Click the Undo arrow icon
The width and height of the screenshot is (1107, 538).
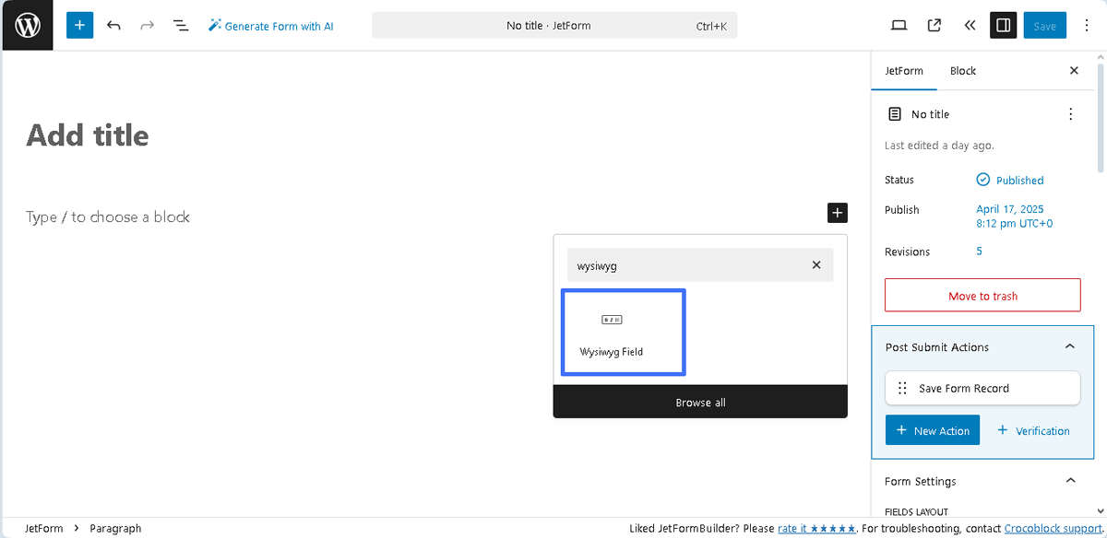[113, 25]
